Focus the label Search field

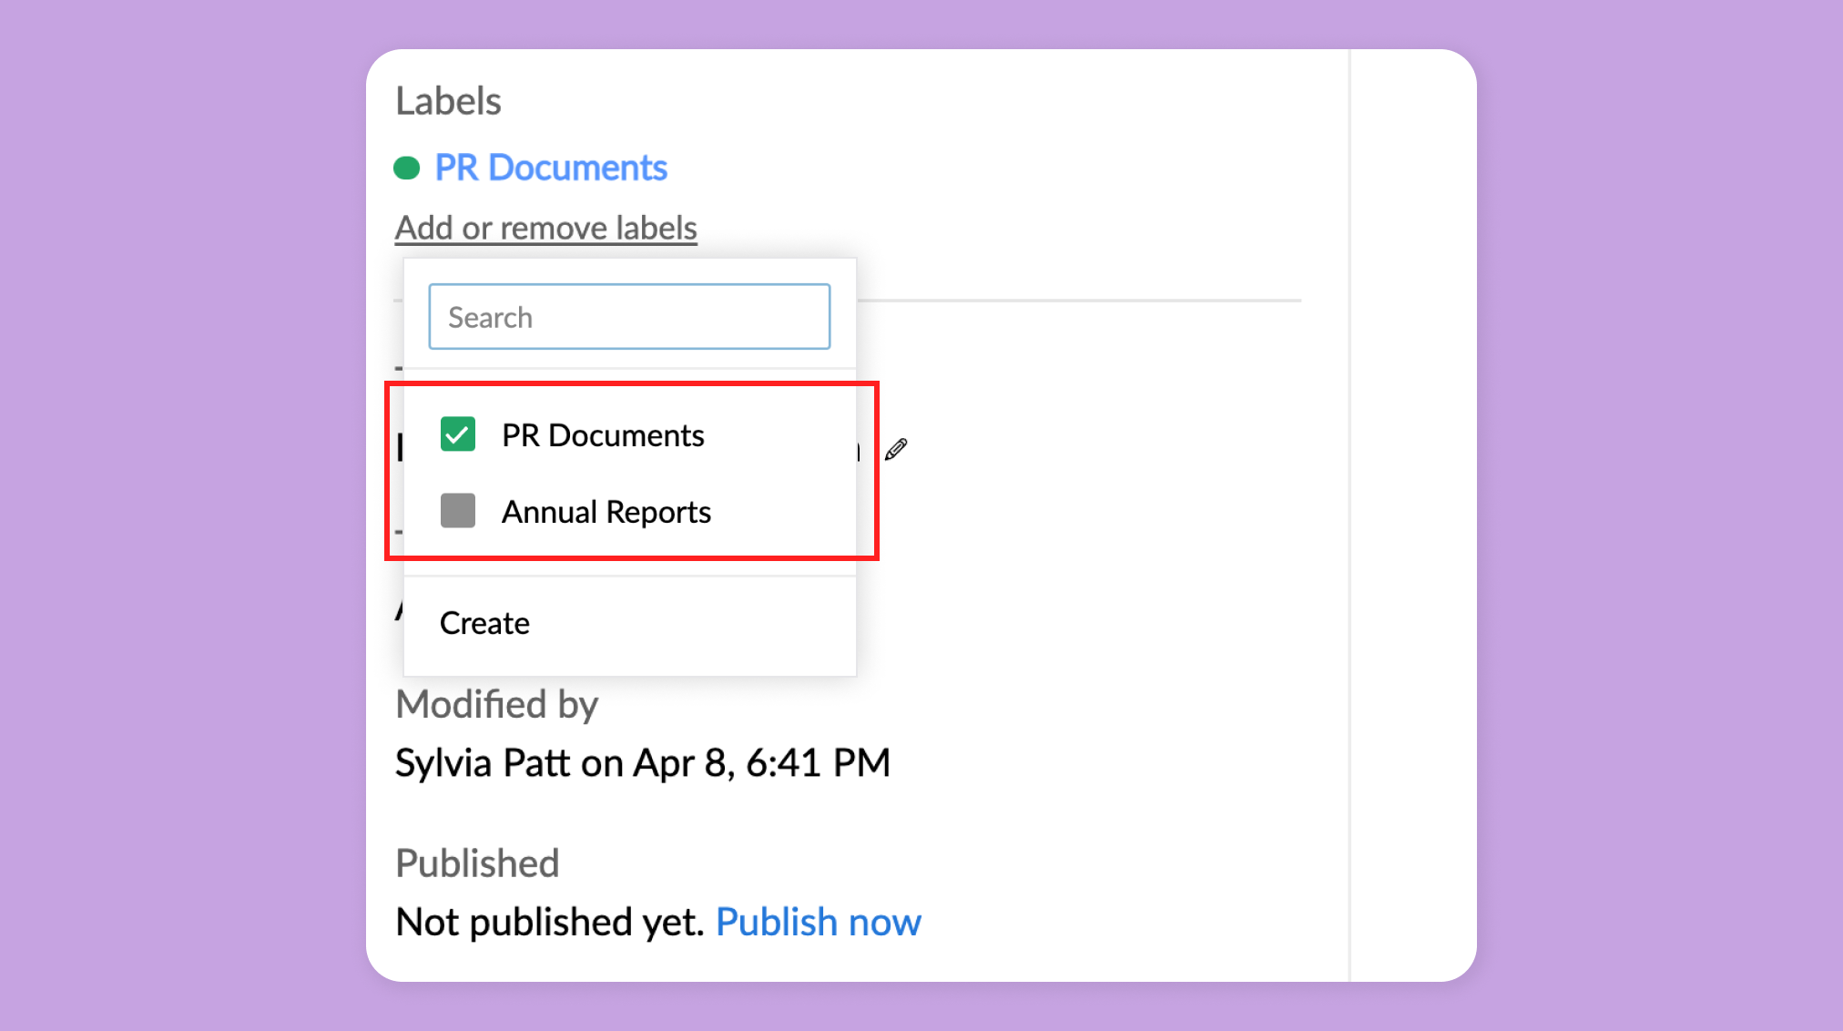pyautogui.click(x=629, y=317)
